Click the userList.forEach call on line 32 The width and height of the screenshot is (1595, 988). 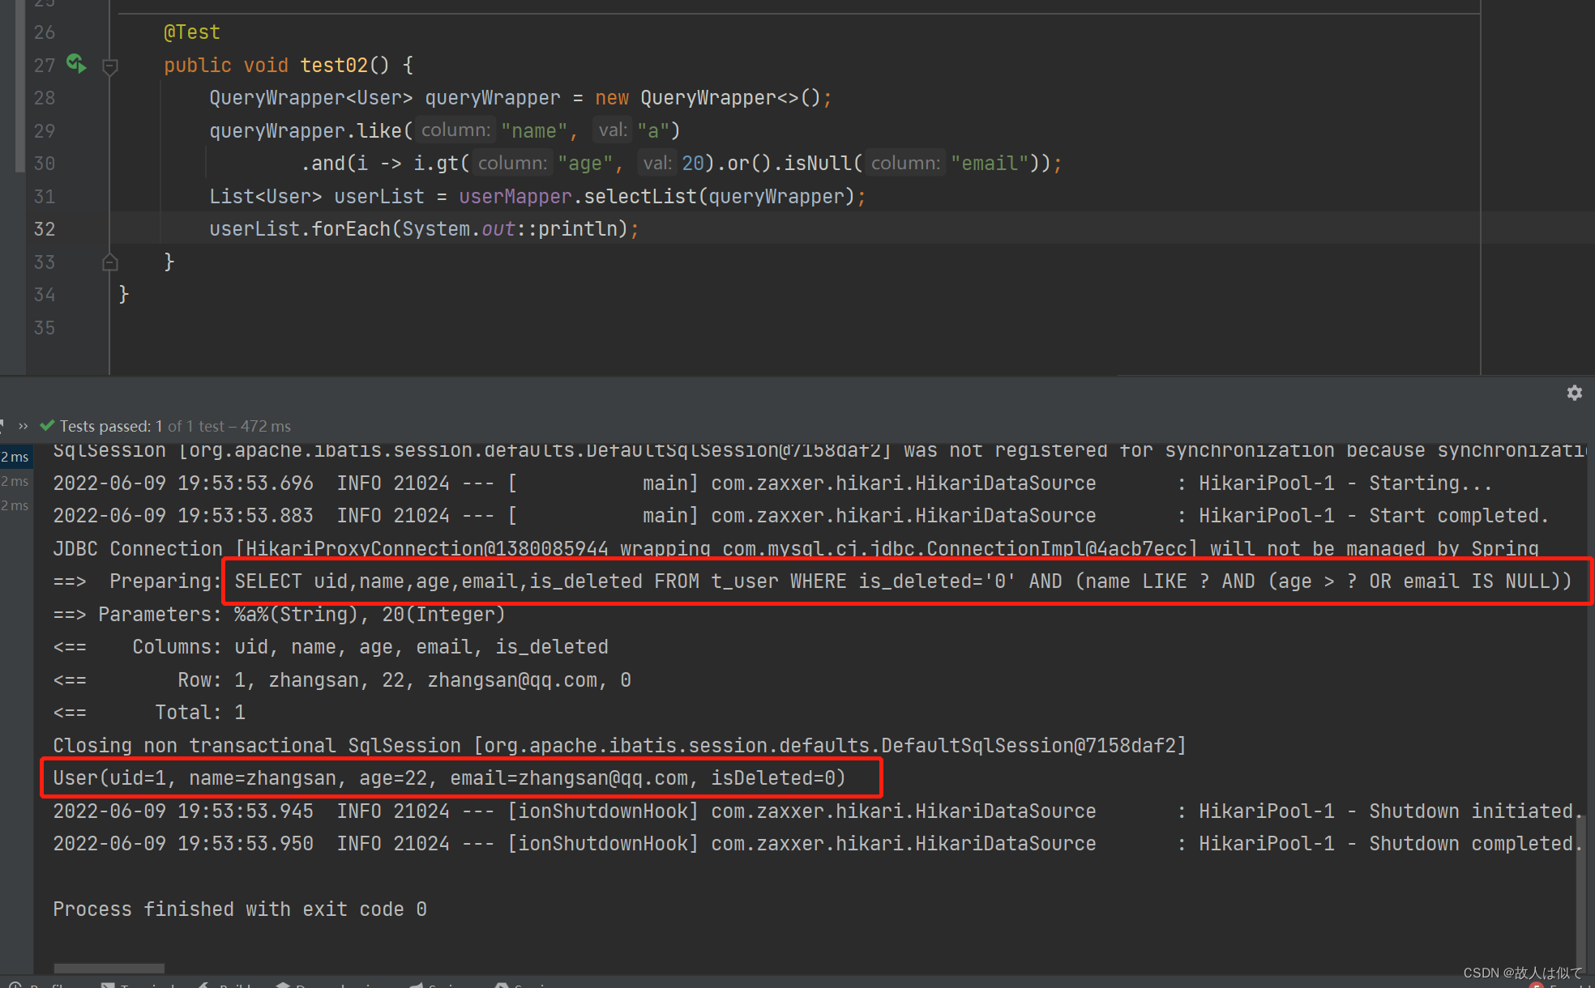[300, 229]
